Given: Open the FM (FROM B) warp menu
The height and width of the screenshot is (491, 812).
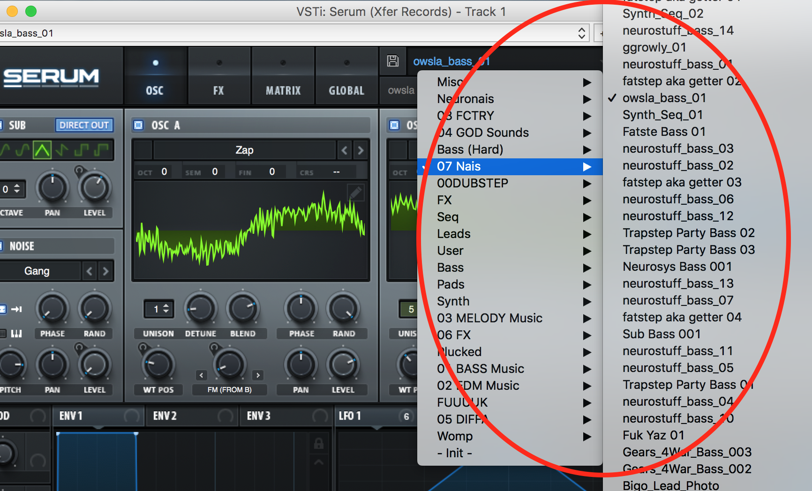Looking at the screenshot, I should click(x=229, y=390).
